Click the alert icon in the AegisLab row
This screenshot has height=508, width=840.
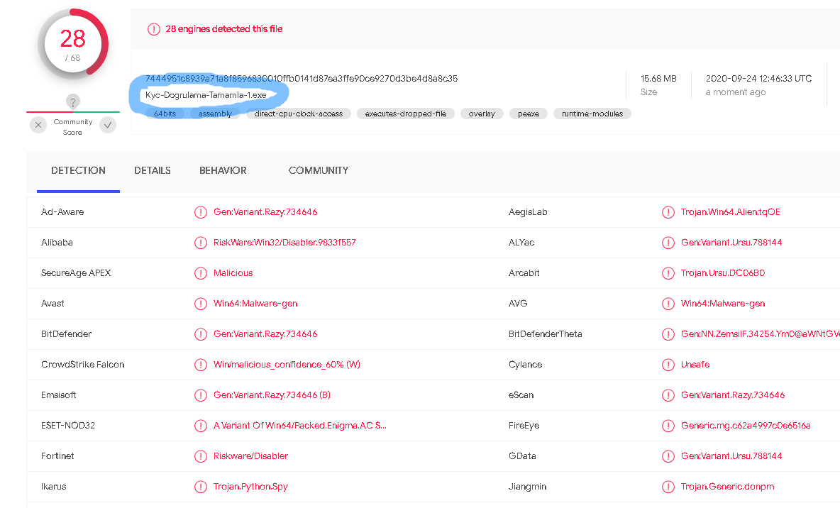668,212
